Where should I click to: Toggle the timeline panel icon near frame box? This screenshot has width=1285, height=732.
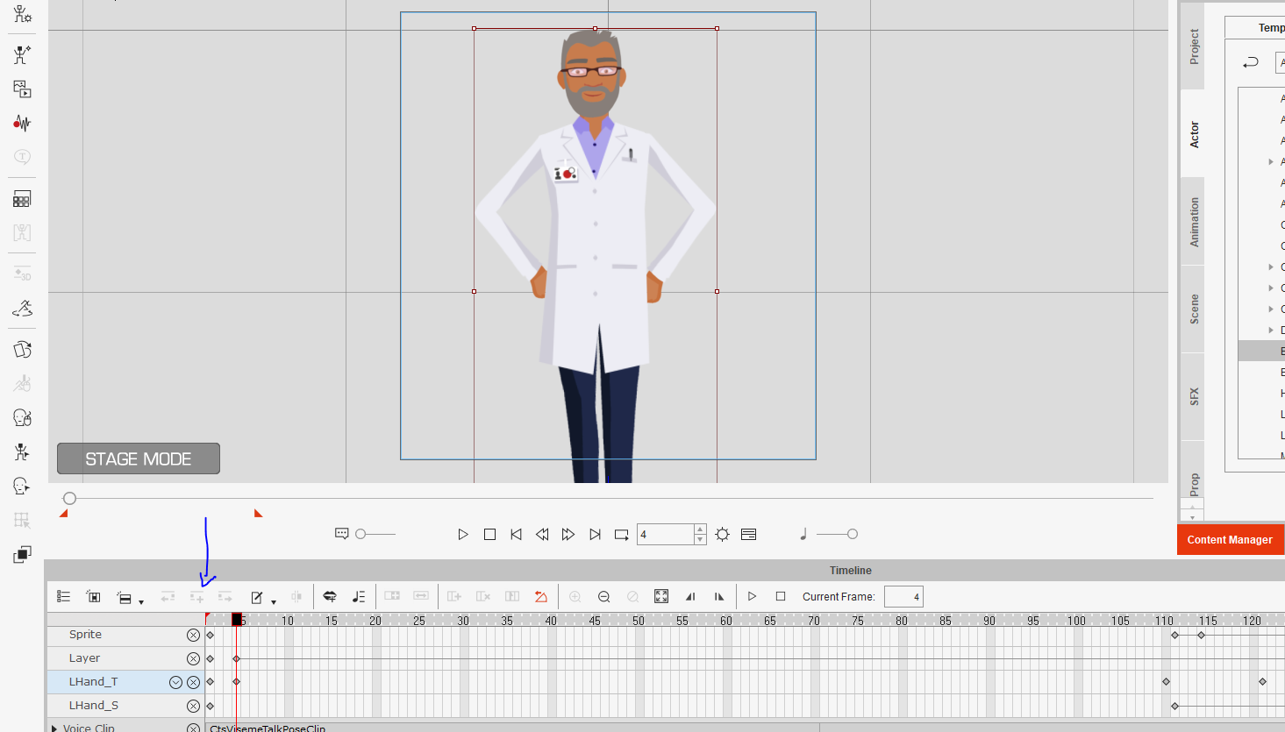click(748, 534)
